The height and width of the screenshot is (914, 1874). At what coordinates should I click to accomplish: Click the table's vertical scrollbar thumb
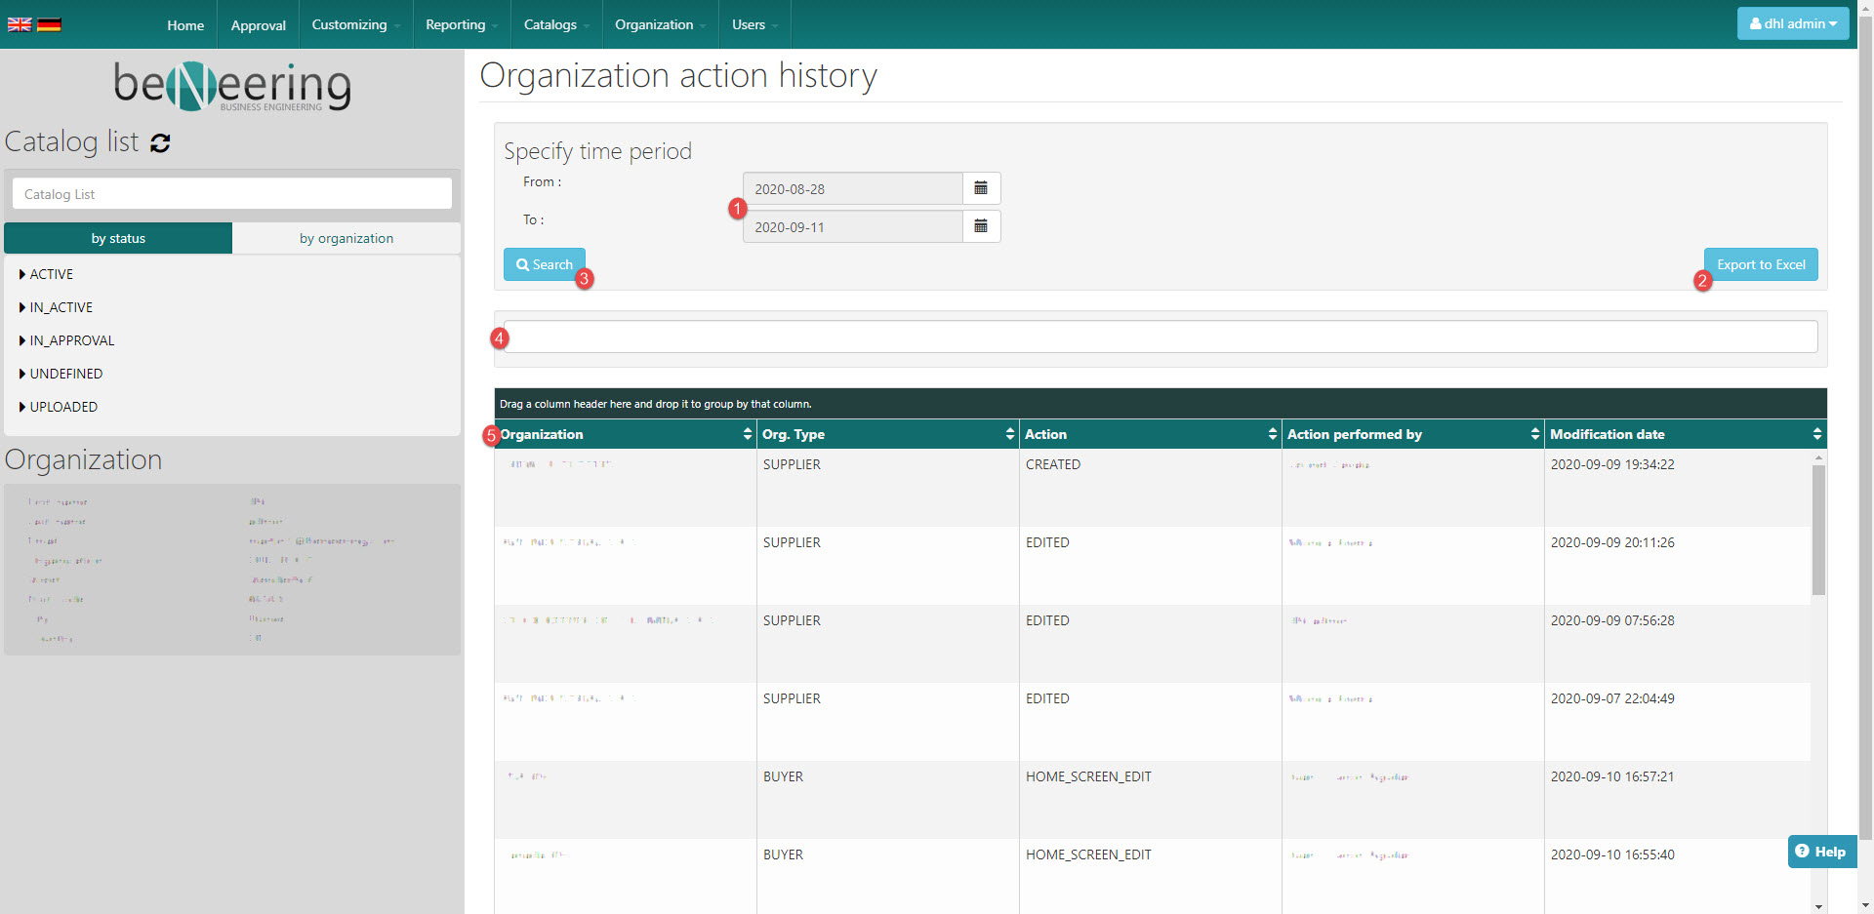tap(1818, 529)
